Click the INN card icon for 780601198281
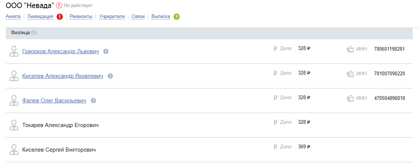The image size is (419, 167). click(350, 49)
